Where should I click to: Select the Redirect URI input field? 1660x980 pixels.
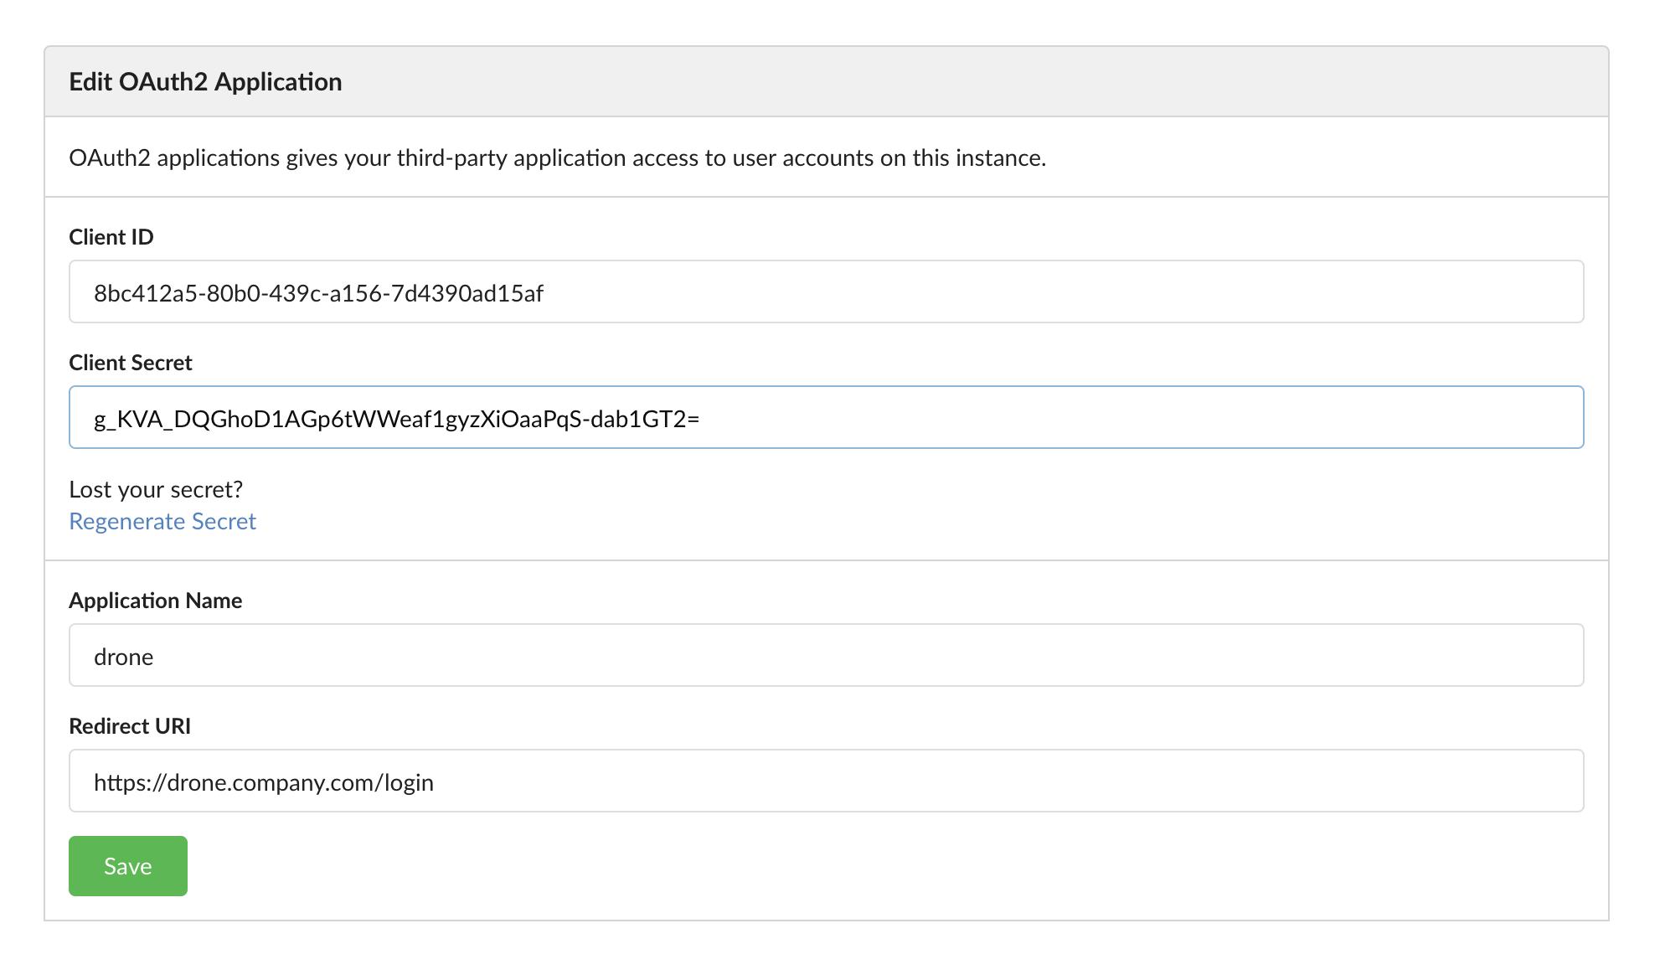pos(825,781)
